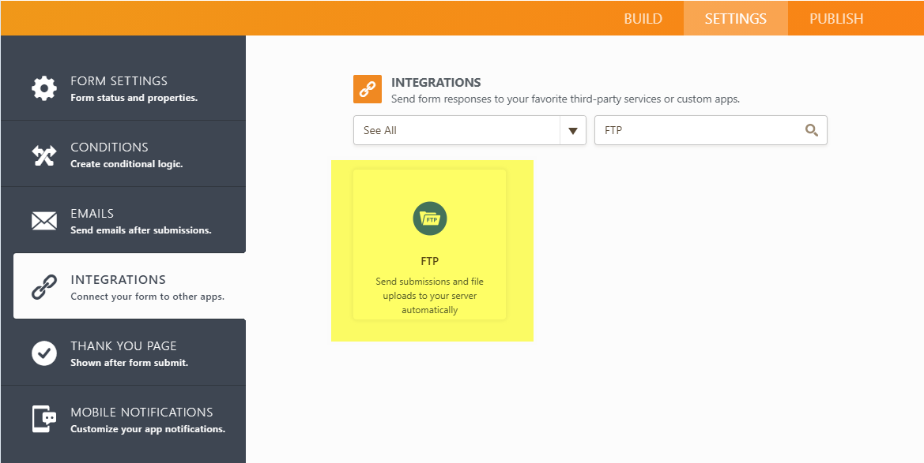Click the chain-link icon in the sidebar
This screenshot has width=924, height=463.
point(44,287)
